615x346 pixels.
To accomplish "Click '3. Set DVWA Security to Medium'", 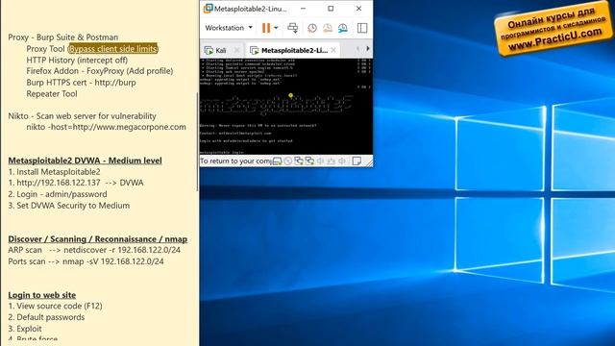I will point(68,206).
